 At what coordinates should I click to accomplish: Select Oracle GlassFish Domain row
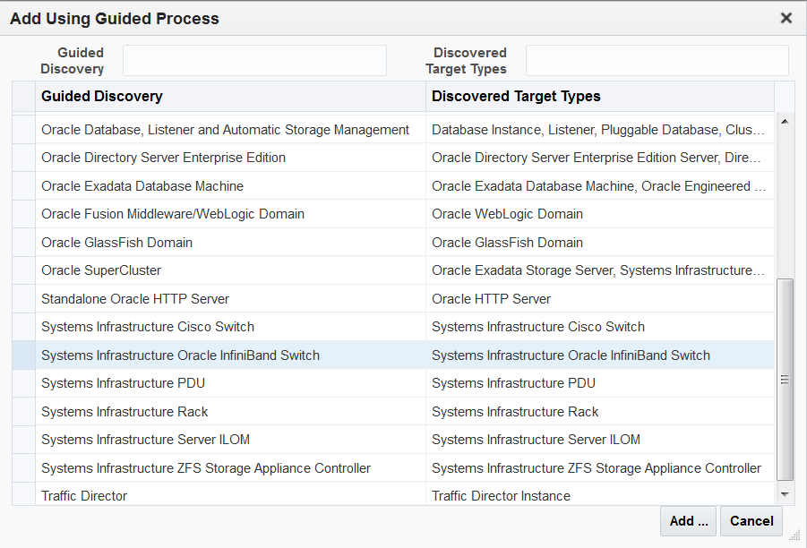pos(116,243)
